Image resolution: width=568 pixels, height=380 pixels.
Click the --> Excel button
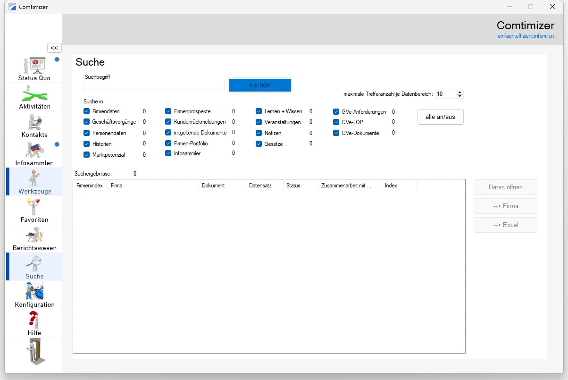coord(506,225)
